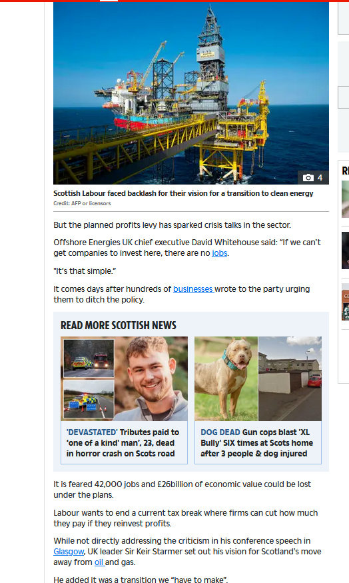Open the XL Bully dog story image

pyautogui.click(x=258, y=379)
